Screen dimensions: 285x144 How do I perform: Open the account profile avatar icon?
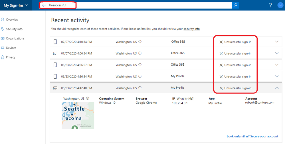point(280,5)
